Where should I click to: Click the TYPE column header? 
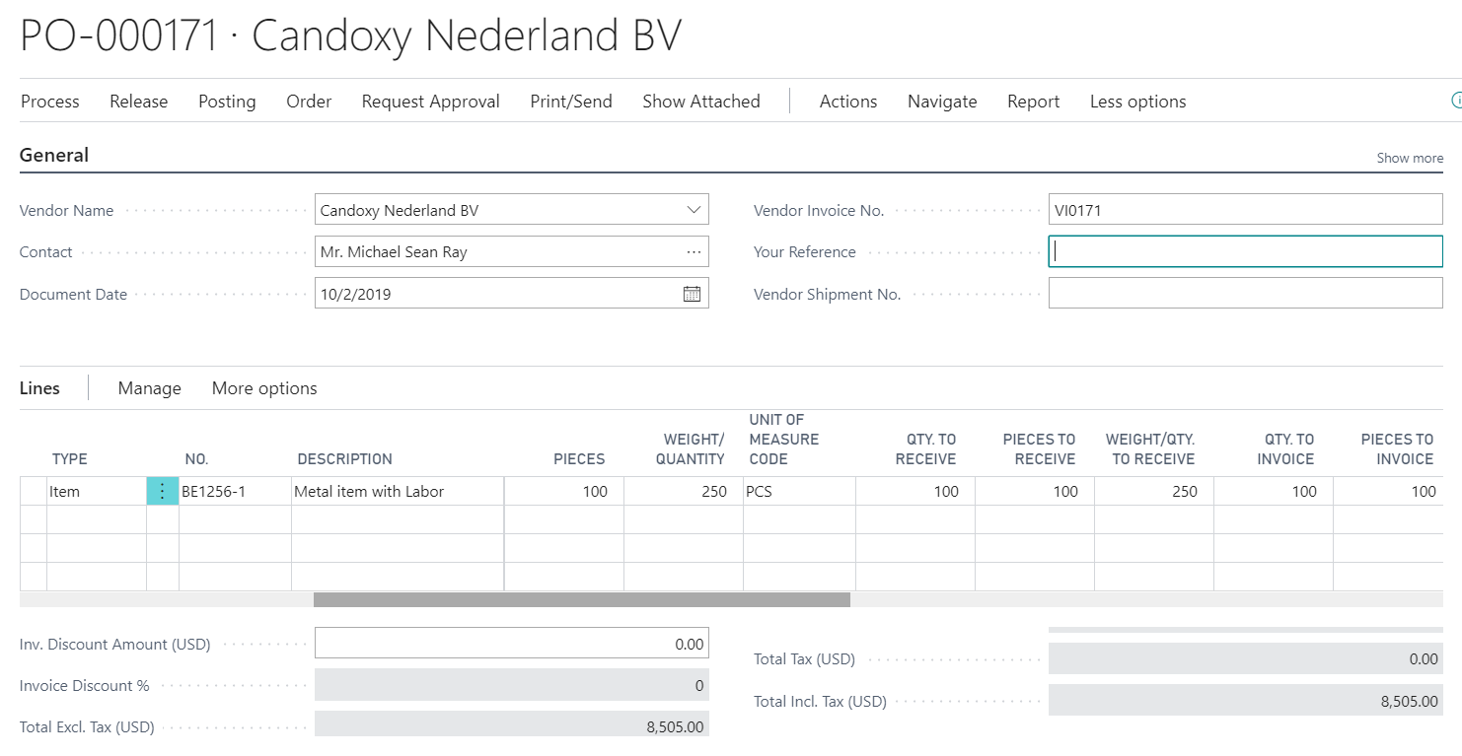click(70, 459)
